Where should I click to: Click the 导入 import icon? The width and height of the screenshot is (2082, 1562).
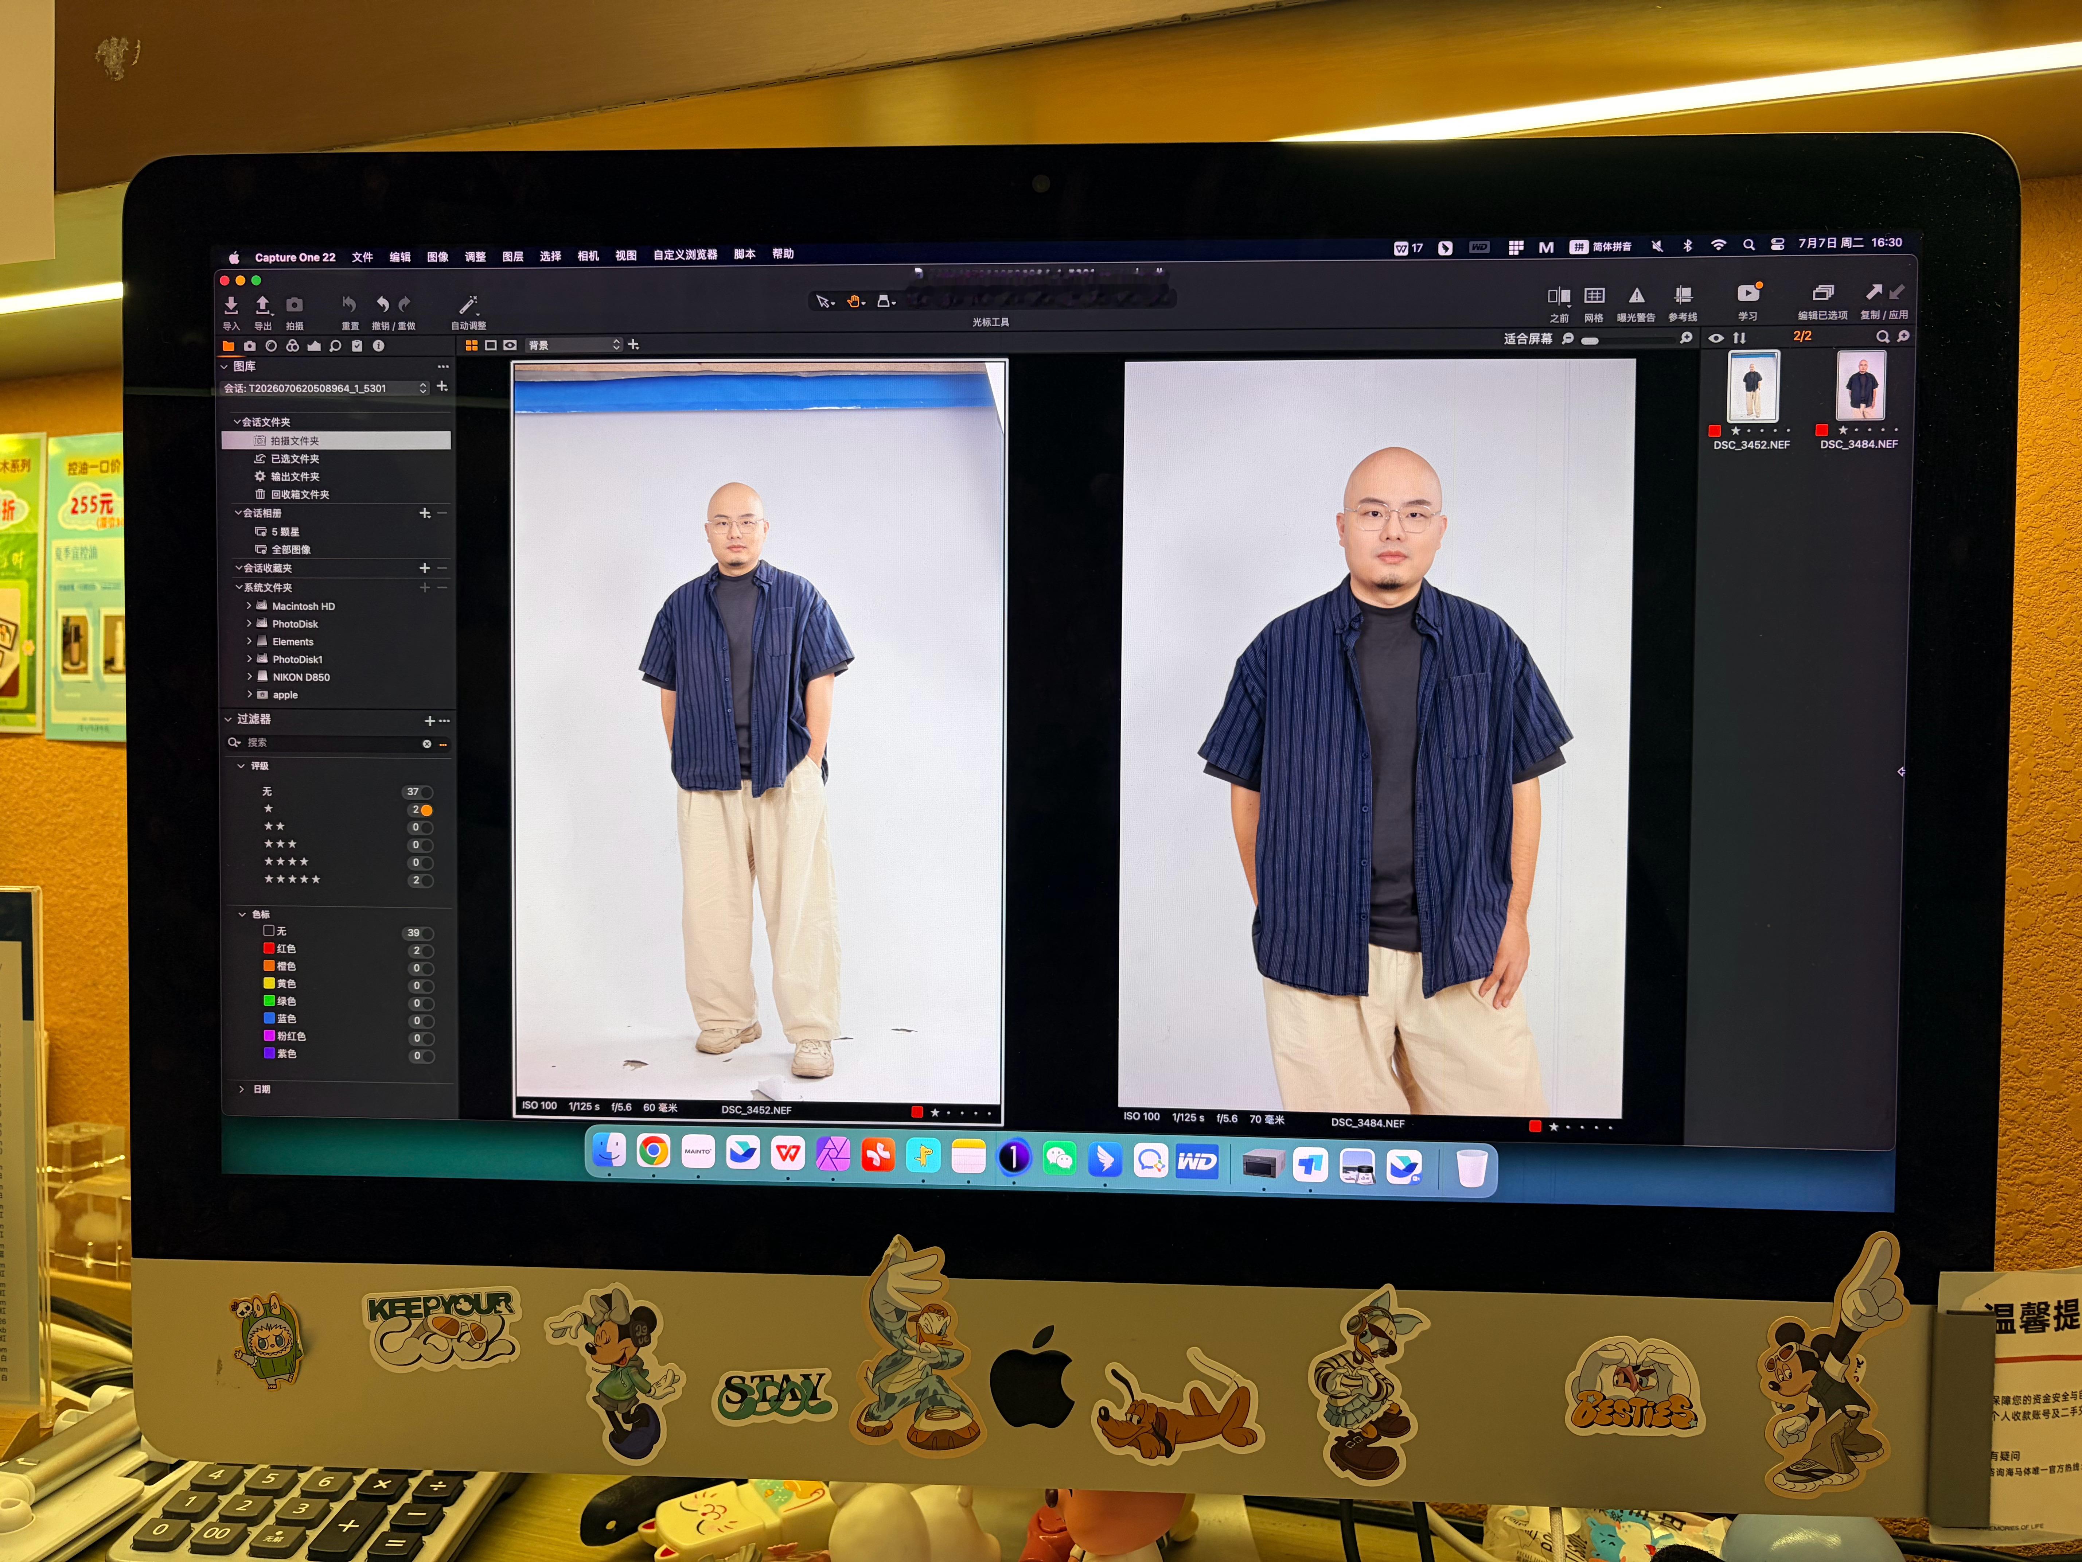(x=231, y=305)
